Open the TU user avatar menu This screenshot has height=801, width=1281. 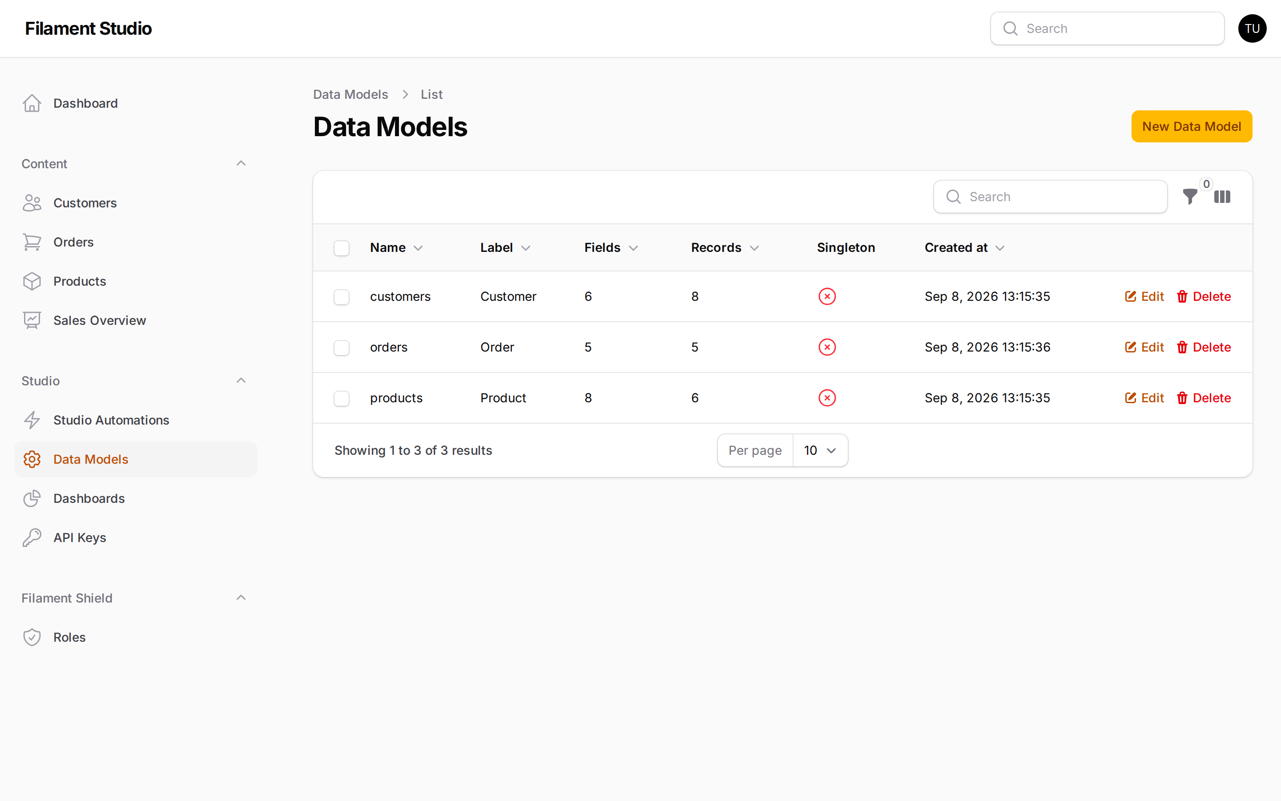pyautogui.click(x=1252, y=28)
